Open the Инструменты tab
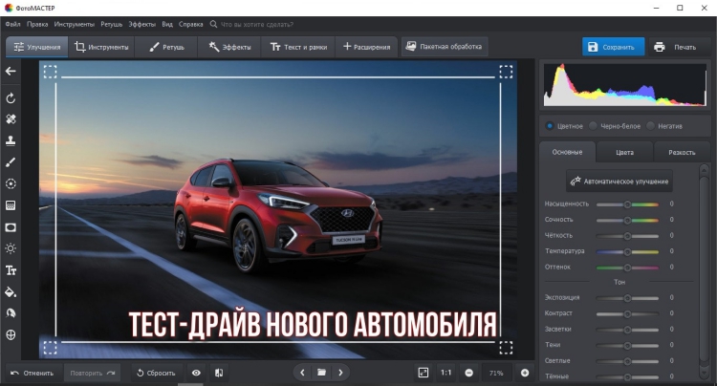This screenshot has height=386, width=717. click(101, 47)
